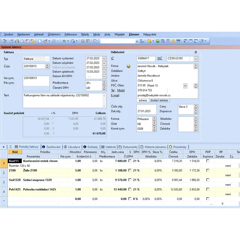Viewport: 240px width, 240px height.
Task: Switch to the Likvidace tab
Action: (73, 147)
